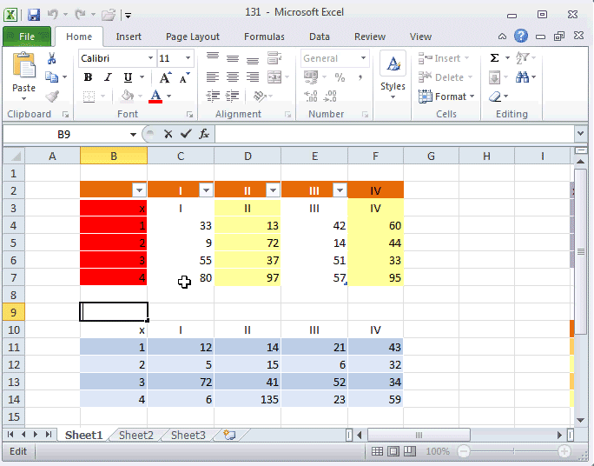Switch to the Sheet2 worksheet tab

coord(135,436)
